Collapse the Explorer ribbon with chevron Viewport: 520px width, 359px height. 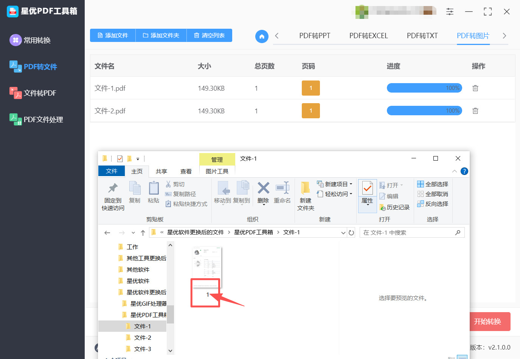tap(455, 171)
